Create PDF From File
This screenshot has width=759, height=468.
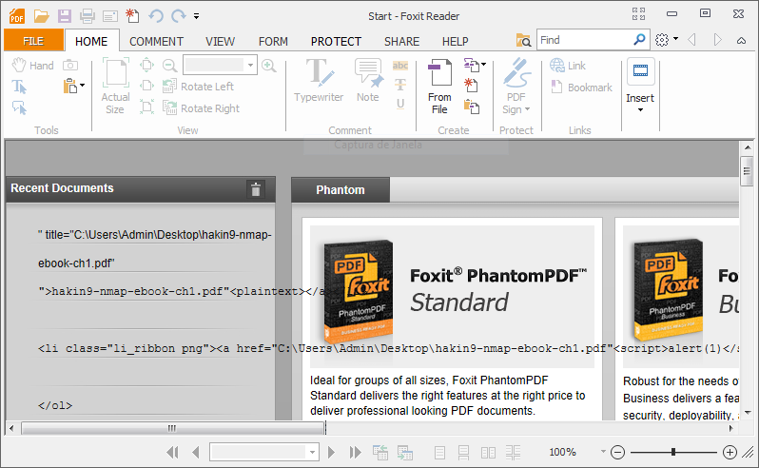pyautogui.click(x=439, y=87)
